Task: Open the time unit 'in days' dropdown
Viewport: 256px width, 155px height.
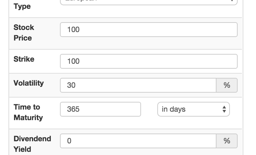Action: [x=190, y=109]
